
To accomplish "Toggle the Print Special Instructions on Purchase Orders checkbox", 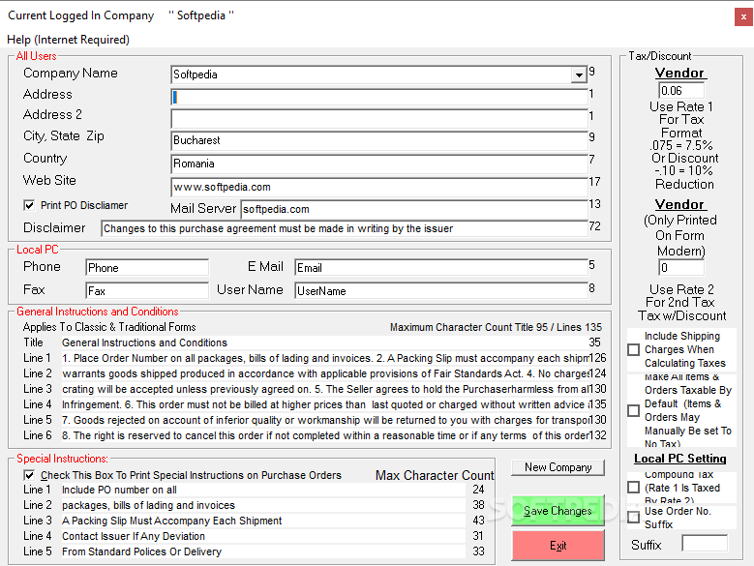I will pyautogui.click(x=29, y=475).
